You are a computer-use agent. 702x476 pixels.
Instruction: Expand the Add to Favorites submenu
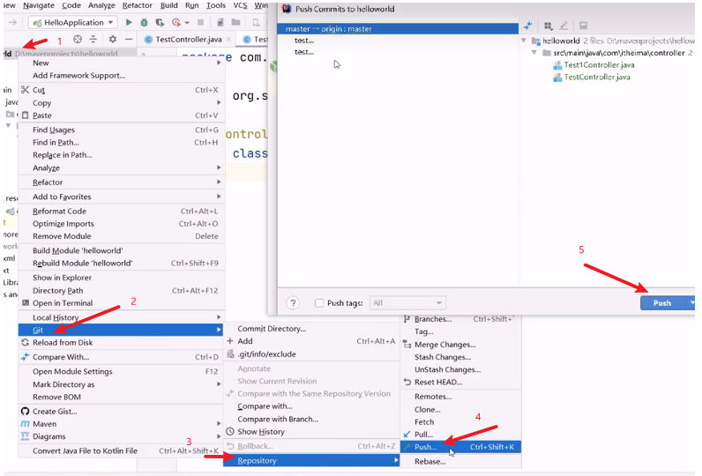(121, 197)
